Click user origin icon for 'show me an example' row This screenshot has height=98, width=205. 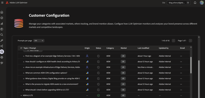[87, 67]
